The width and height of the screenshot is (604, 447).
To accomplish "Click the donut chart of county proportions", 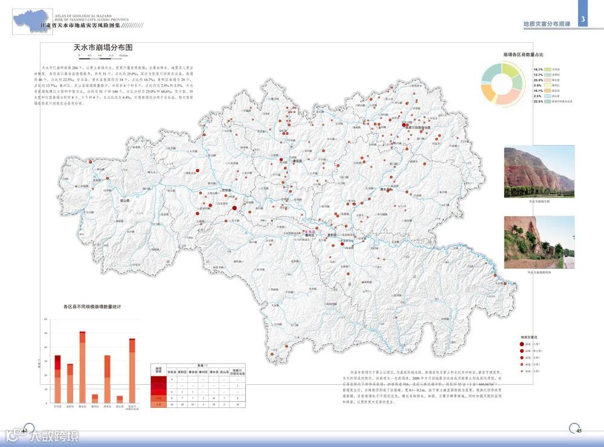I will coord(503,83).
